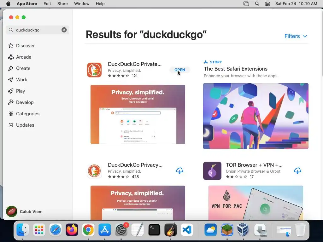Launch Safari from the Dock

[56, 230]
